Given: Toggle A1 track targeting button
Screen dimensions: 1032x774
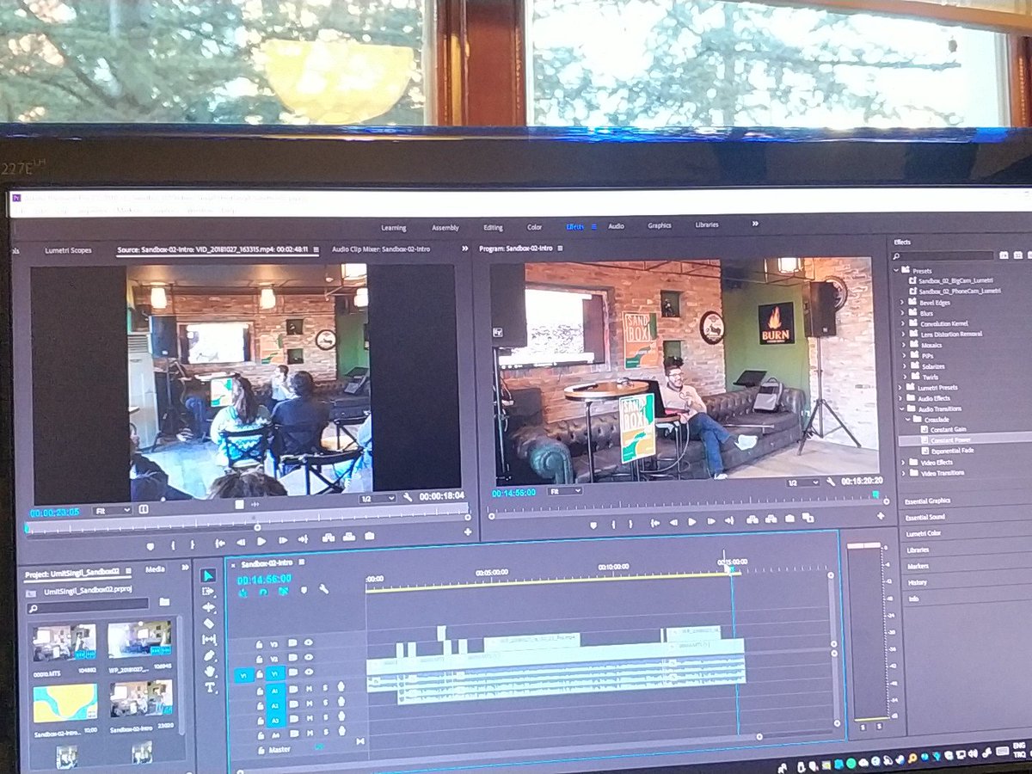Looking at the screenshot, I should pyautogui.click(x=274, y=689).
